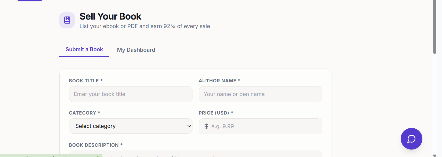Click the scrollbar down arrow
Image resolution: width=442 pixels, height=157 pixels.
(435, 155)
